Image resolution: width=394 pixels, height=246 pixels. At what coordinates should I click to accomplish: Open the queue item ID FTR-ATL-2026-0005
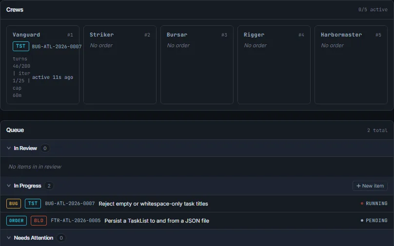[x=76, y=221]
